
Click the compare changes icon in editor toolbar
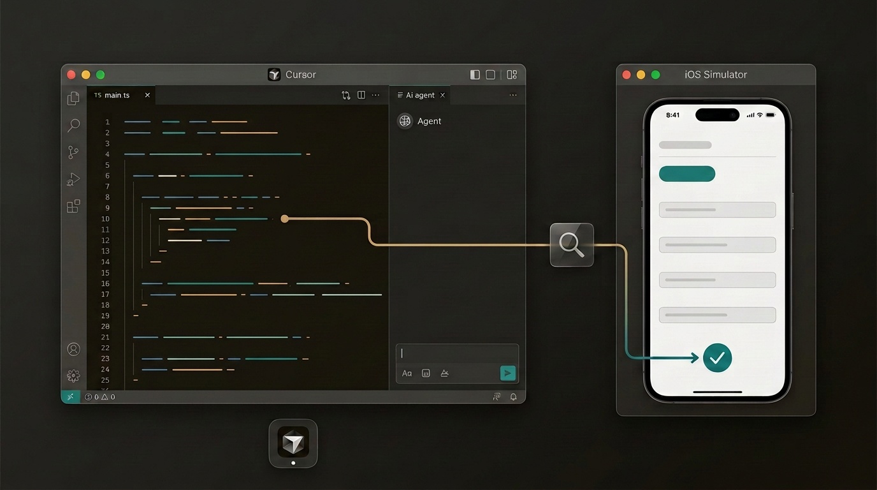coord(346,95)
